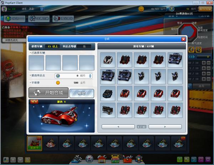214x165 pixels.
Task: Pick the white kart in the first grid row
Action: 108,60
